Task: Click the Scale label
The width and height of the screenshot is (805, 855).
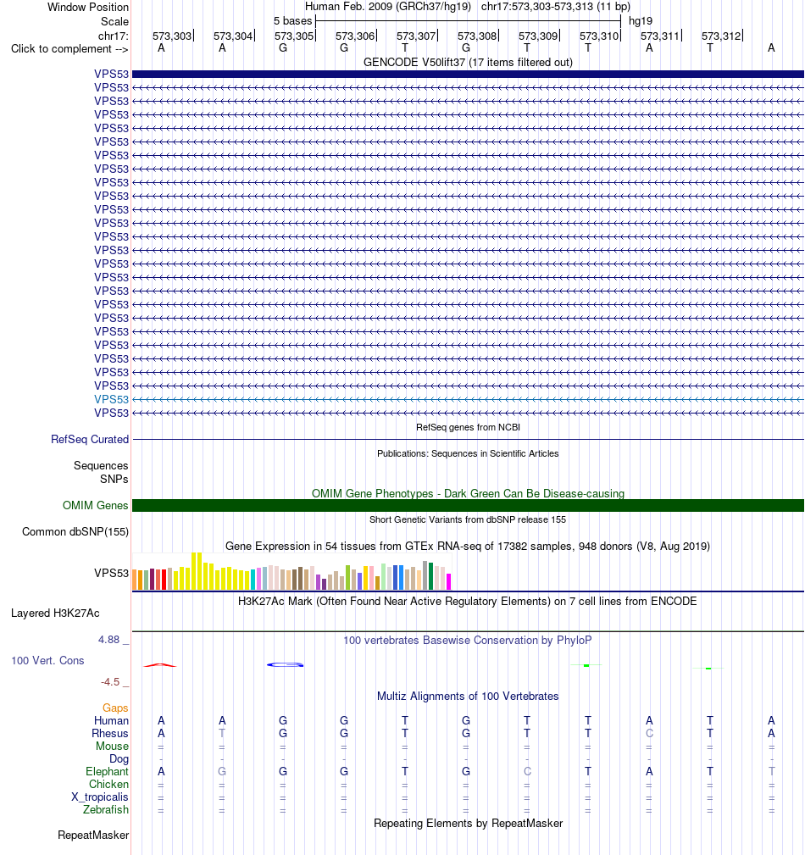Action: (114, 22)
